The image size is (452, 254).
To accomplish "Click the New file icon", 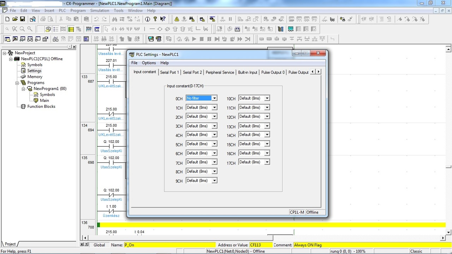I will coord(7,19).
